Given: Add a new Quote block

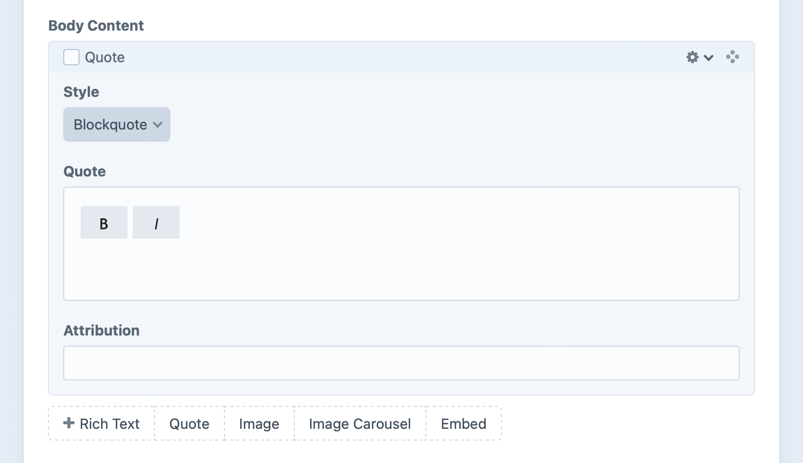Looking at the screenshot, I should tap(189, 423).
